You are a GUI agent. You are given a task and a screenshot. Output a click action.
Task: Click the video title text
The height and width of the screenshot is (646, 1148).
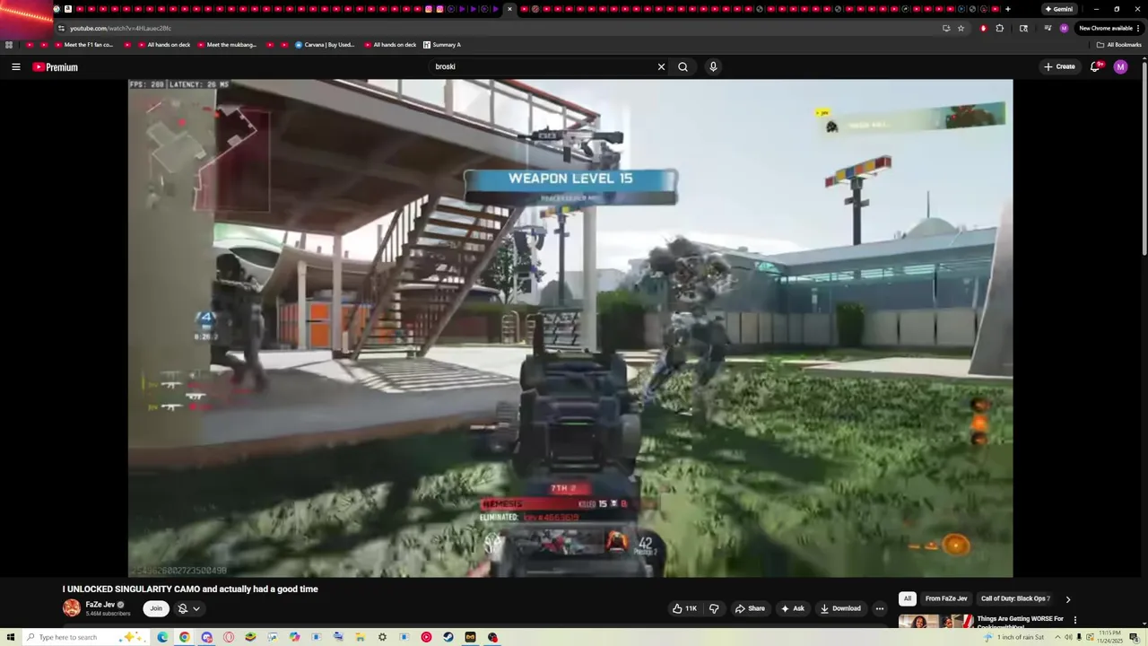[x=190, y=589]
